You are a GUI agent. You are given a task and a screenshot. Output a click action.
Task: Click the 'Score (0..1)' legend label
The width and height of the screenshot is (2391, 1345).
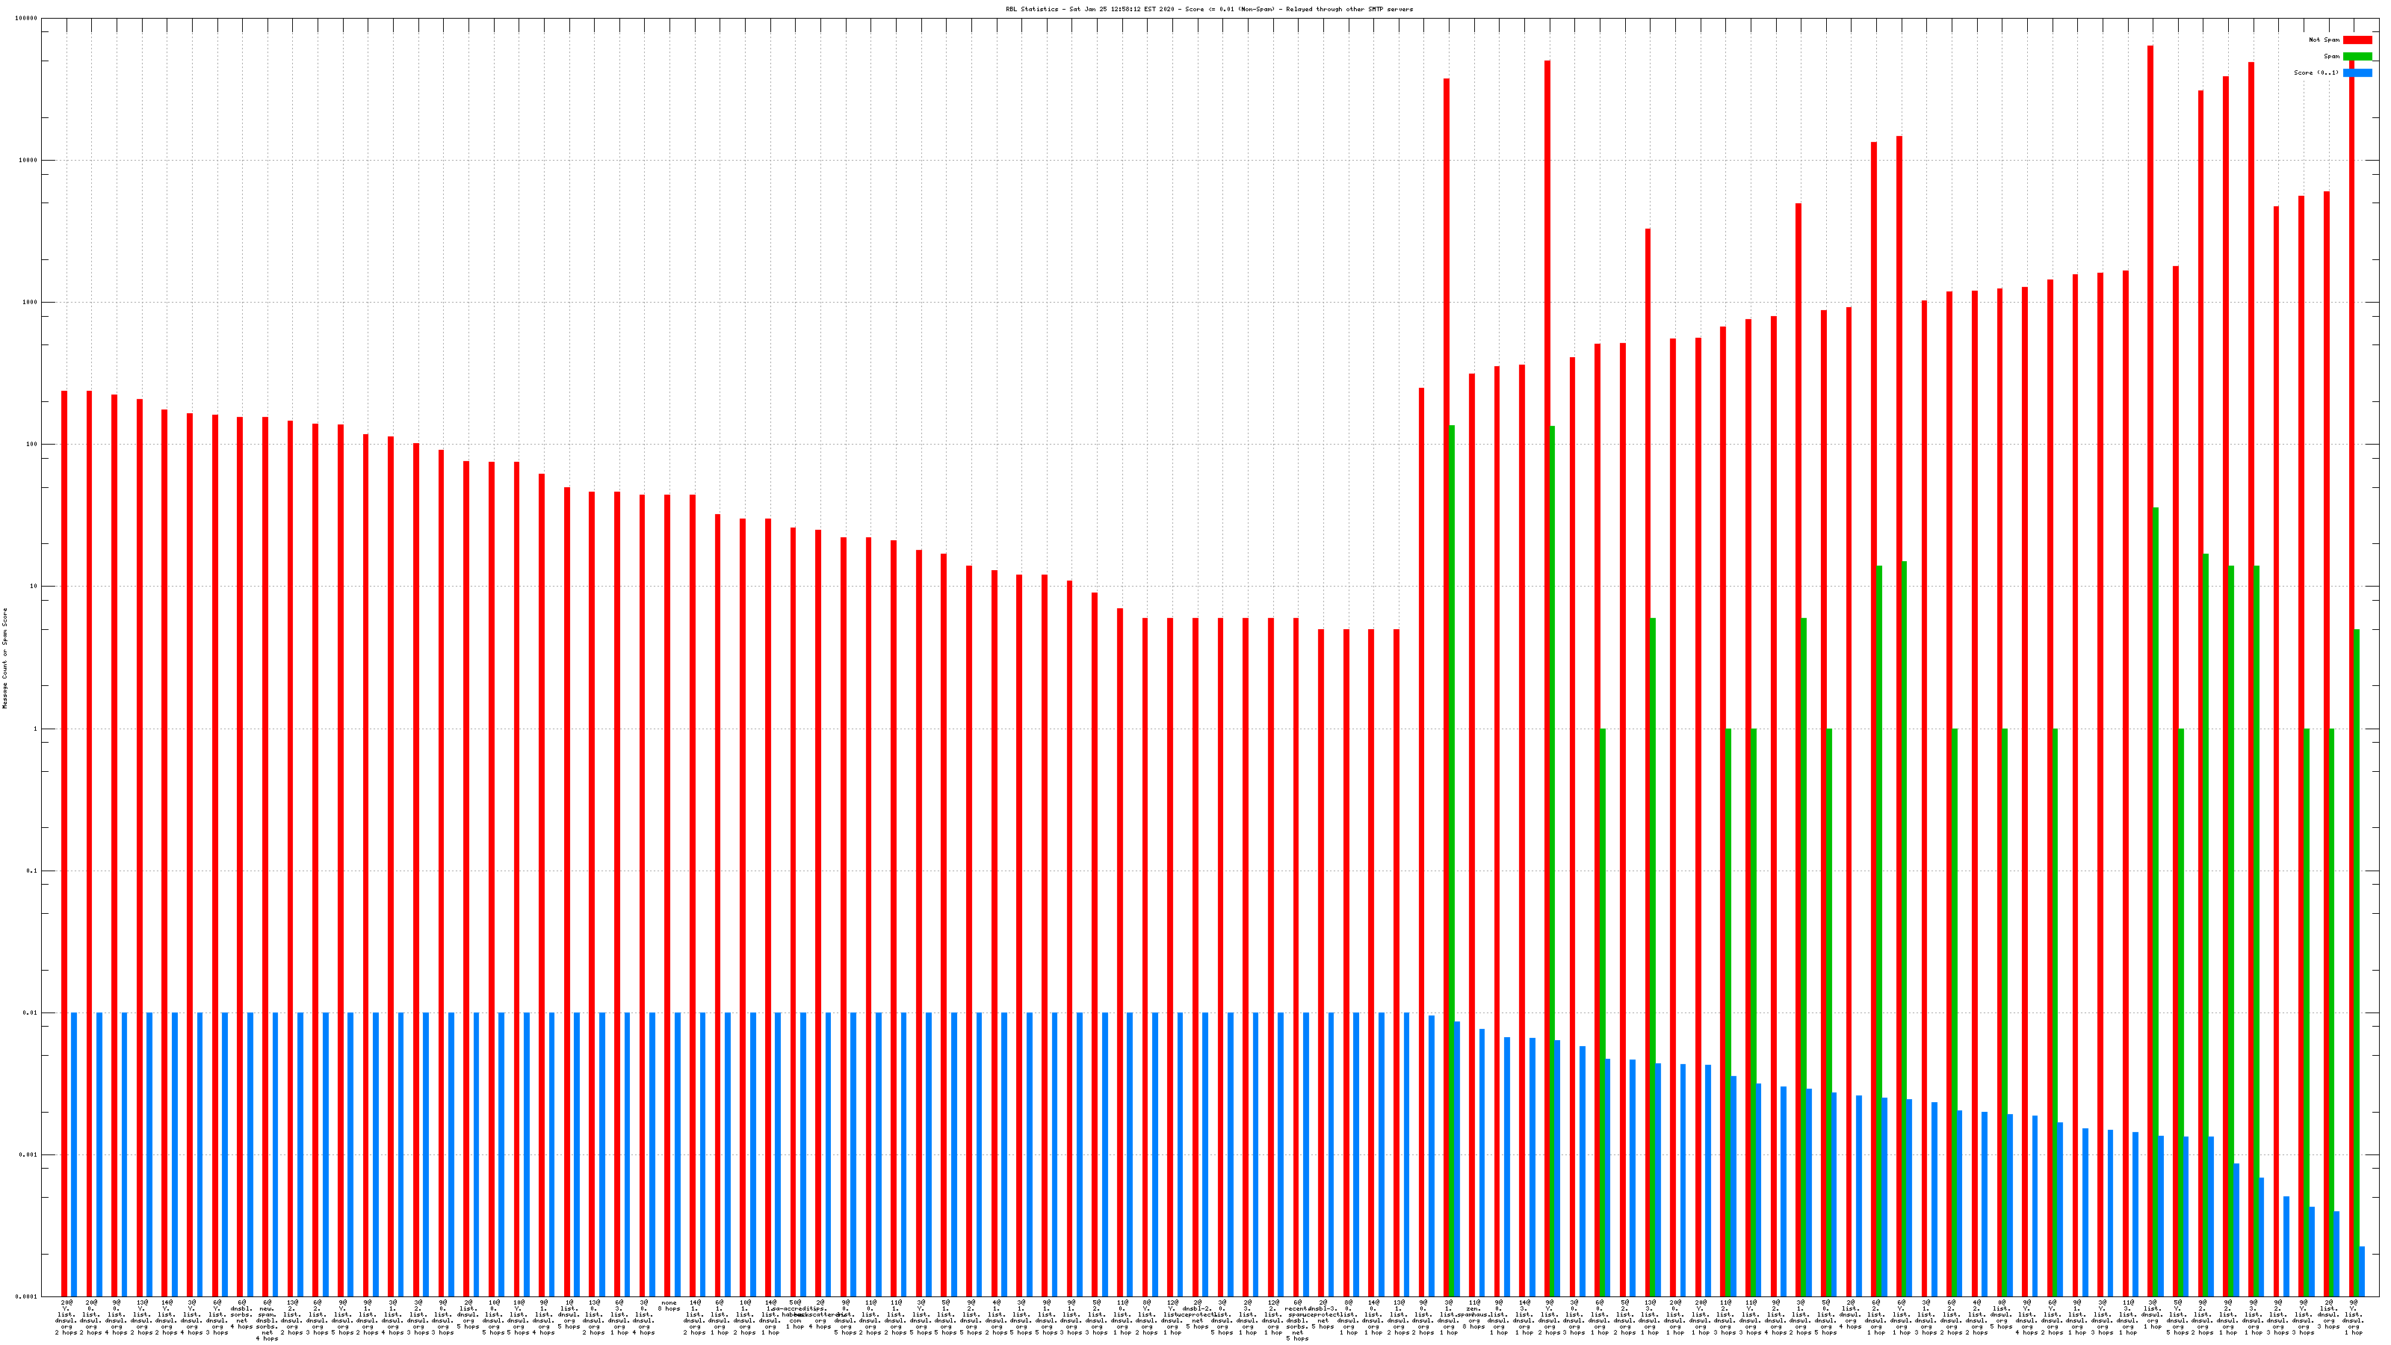click(2316, 72)
